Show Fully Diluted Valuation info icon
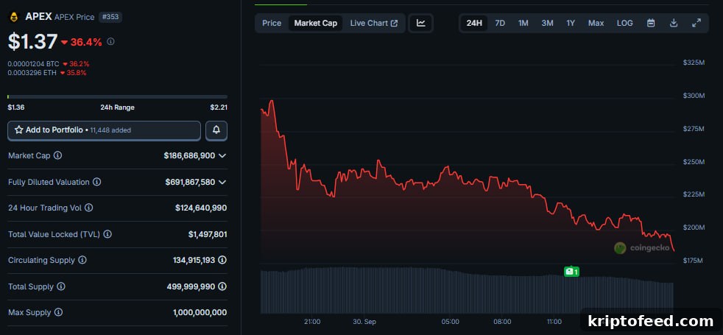Viewport: 723px width, 335px height. click(x=97, y=182)
